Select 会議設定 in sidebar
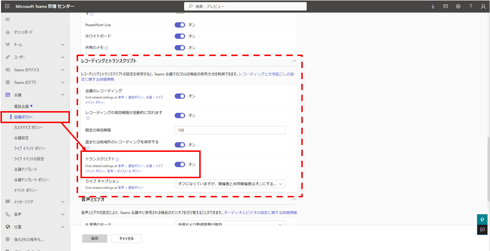This screenshot has height=251, width=490. [21, 138]
